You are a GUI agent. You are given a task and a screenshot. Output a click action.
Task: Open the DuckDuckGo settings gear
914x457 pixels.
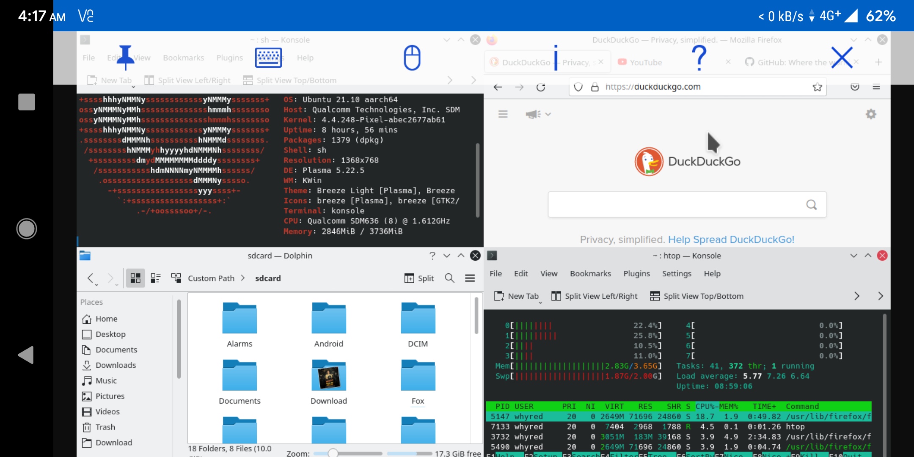coord(870,114)
